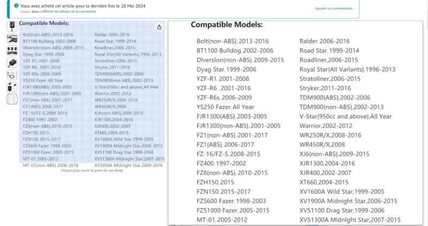Click 'Couleur: Blanc' text in purchase notice
The height and width of the screenshot is (226, 428).
tap(30, 11)
